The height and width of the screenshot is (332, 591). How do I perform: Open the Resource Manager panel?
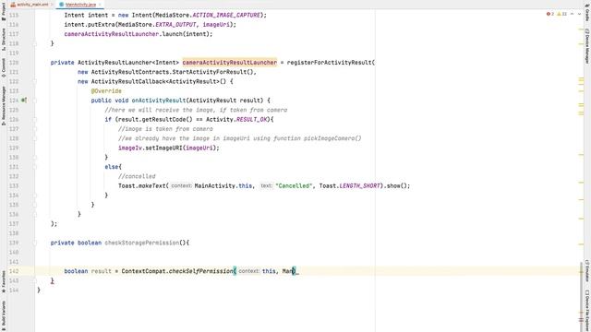(4, 105)
